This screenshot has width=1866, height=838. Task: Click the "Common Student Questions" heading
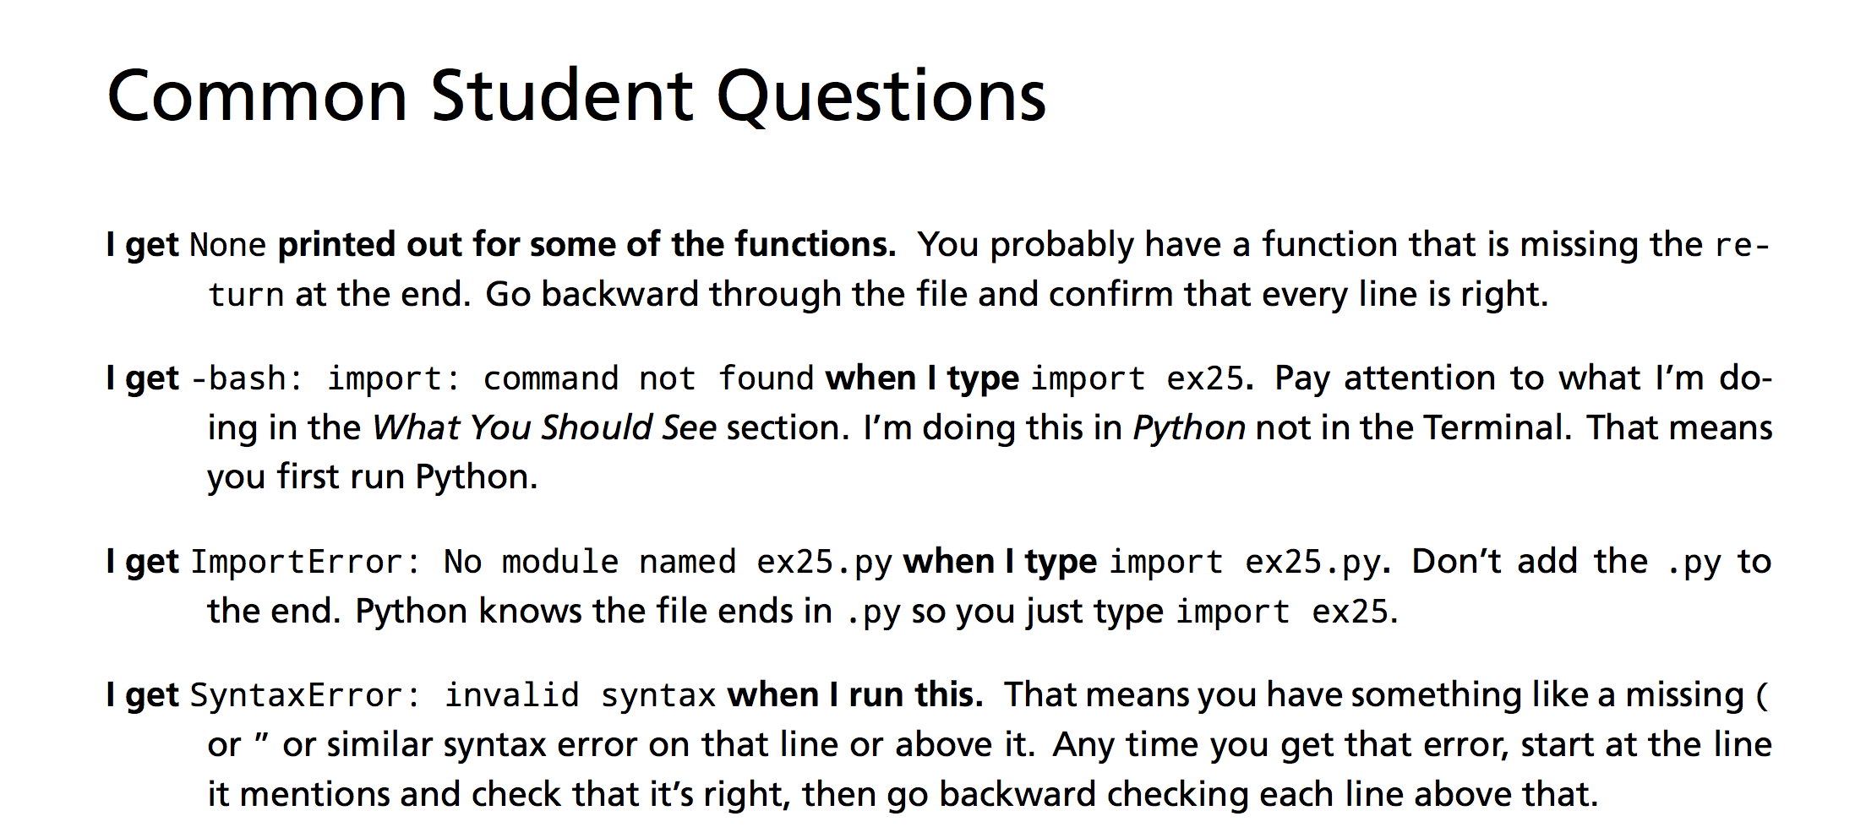click(x=576, y=97)
